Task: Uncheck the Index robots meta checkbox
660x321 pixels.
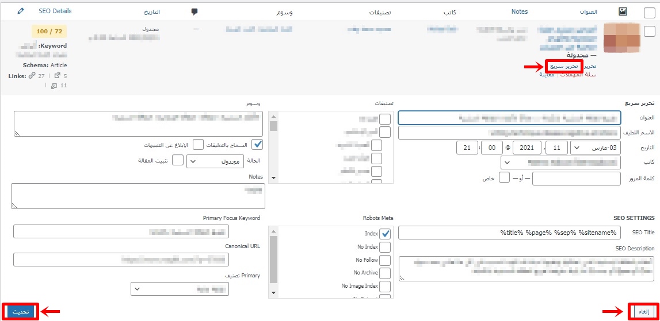Action: pyautogui.click(x=384, y=234)
